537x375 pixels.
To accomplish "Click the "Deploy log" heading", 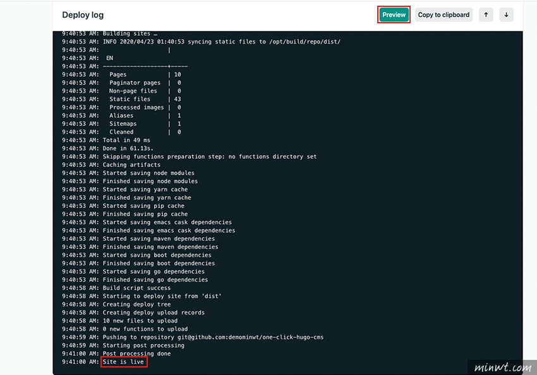I will point(83,15).
